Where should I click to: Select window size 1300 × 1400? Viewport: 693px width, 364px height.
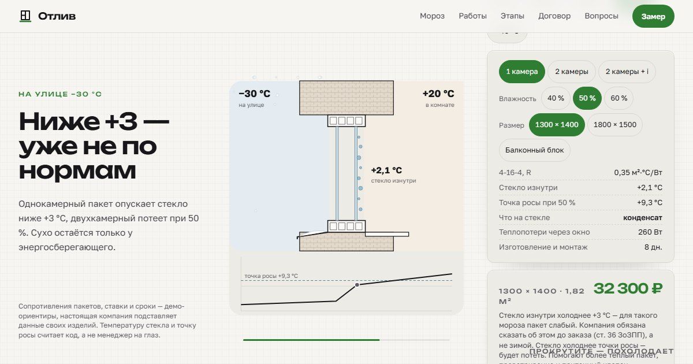[557, 125]
